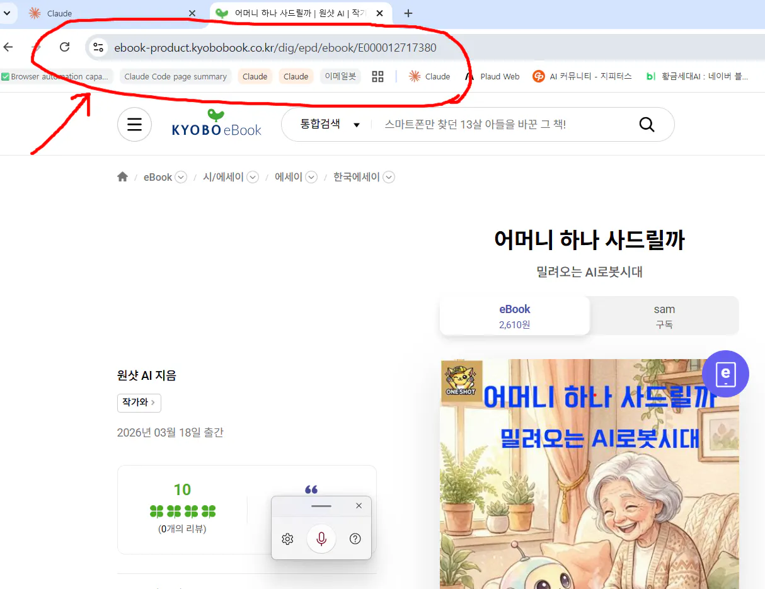Go to home via breadcrumb house icon
Screen dimensions: 765x589
pyautogui.click(x=122, y=177)
